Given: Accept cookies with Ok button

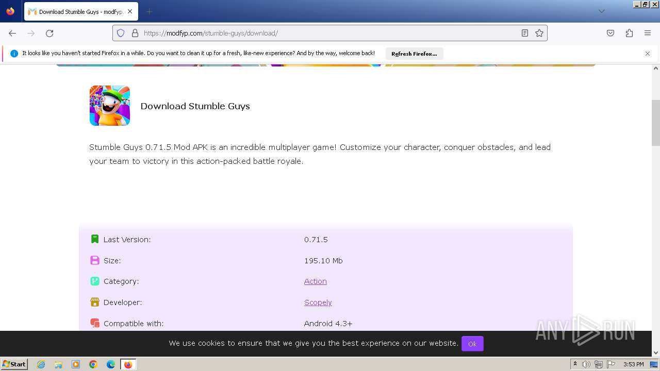Looking at the screenshot, I should click(472, 344).
